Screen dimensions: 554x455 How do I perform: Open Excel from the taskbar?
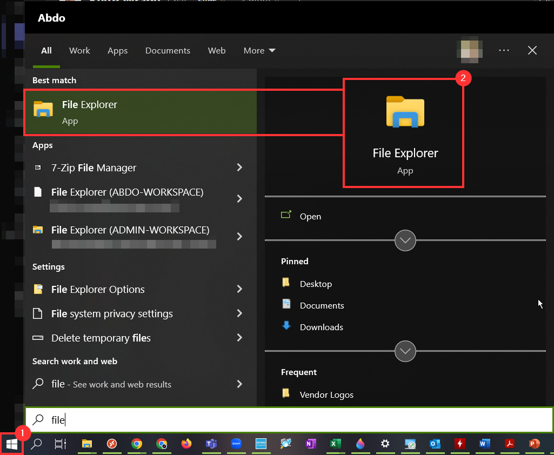(x=335, y=444)
